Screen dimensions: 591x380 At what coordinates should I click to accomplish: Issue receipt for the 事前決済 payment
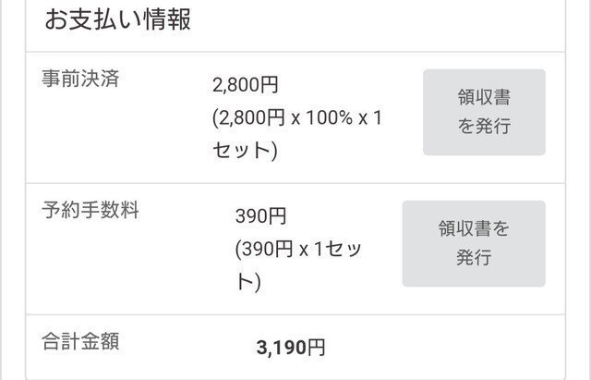coord(484,112)
